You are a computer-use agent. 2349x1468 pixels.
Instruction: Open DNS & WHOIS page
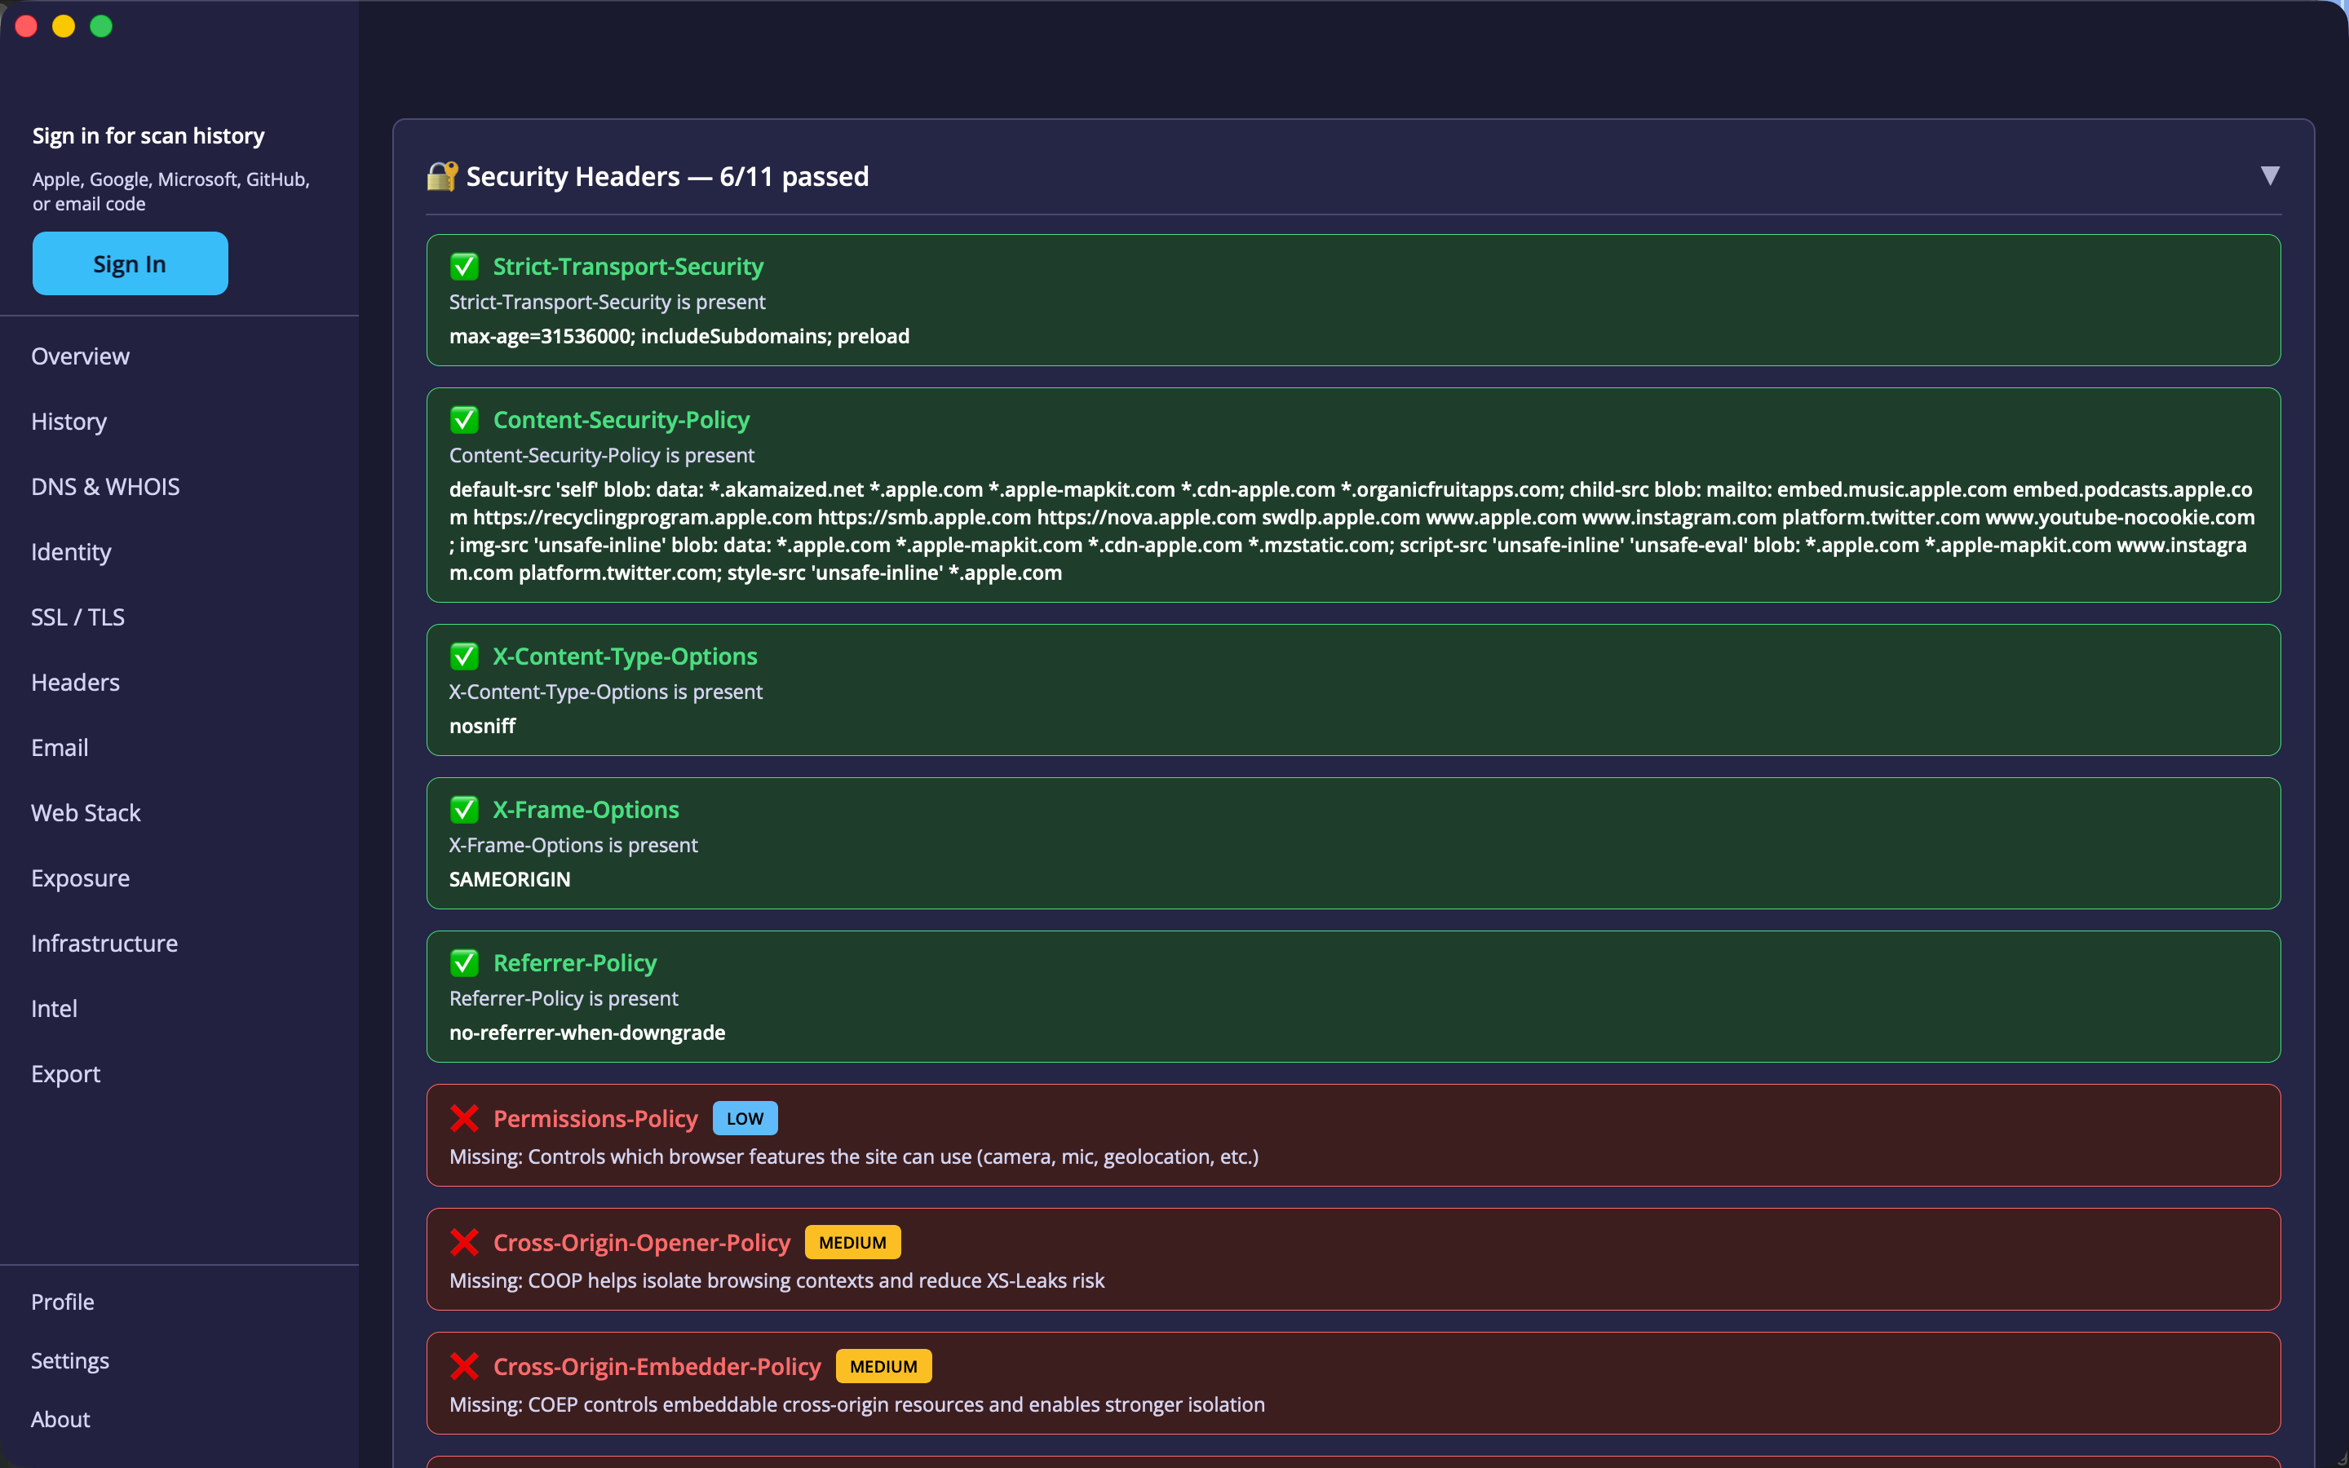(106, 486)
